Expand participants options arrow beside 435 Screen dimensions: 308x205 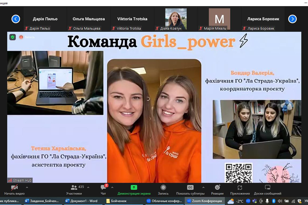coord(88,188)
